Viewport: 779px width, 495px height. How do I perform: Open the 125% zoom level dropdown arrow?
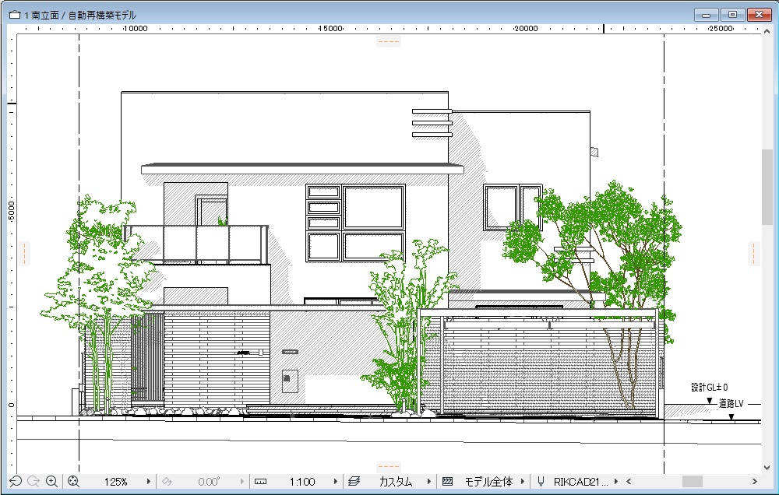149,482
